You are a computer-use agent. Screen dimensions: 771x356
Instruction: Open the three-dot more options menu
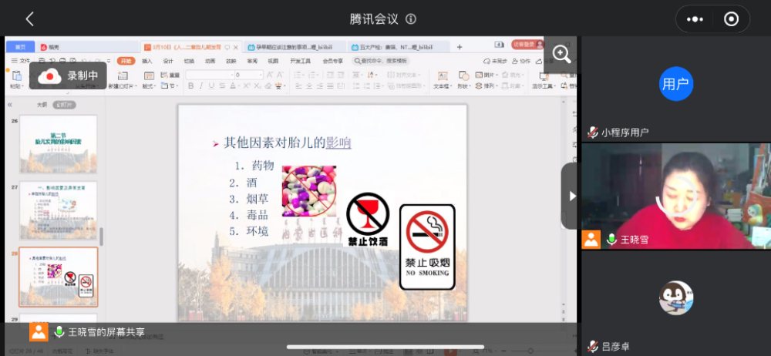tap(695, 19)
